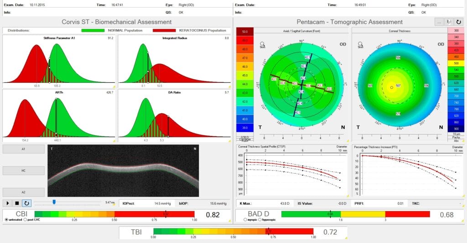Jump to the A1 applanation frame
This screenshot has height=243, width=467.
24,149
